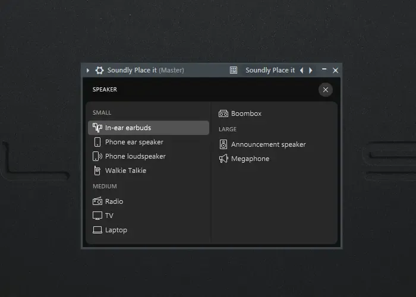Go to next preset arrow

point(310,70)
